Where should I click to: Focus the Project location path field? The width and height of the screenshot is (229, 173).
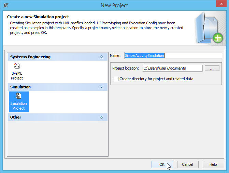pyautogui.click(x=172, y=68)
